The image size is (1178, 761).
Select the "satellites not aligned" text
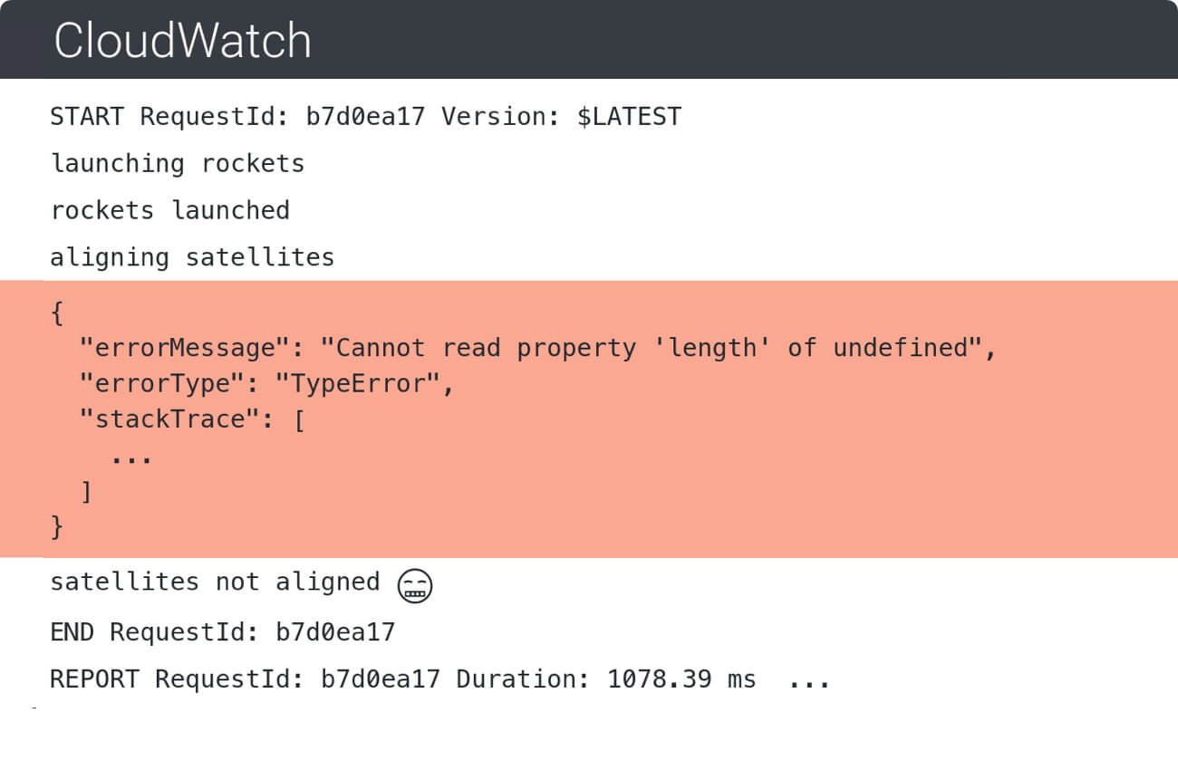point(215,582)
